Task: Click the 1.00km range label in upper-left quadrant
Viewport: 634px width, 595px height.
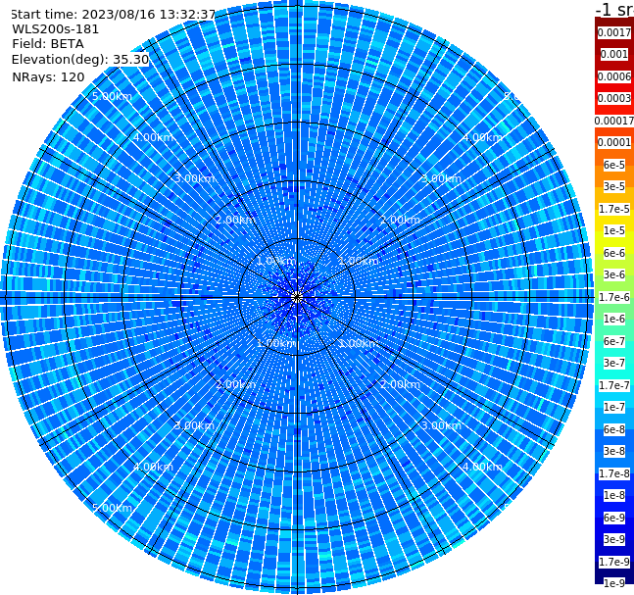Action: click(x=276, y=261)
